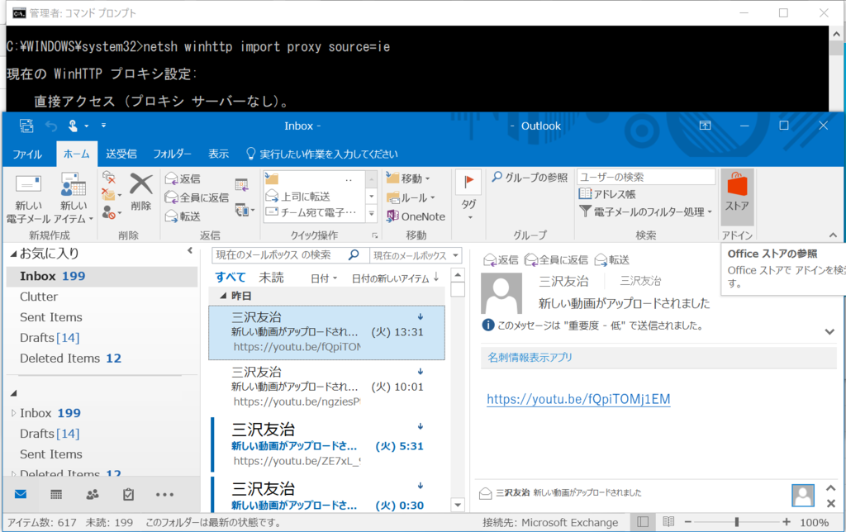Click グループの参照 browse groups

pos(530,177)
